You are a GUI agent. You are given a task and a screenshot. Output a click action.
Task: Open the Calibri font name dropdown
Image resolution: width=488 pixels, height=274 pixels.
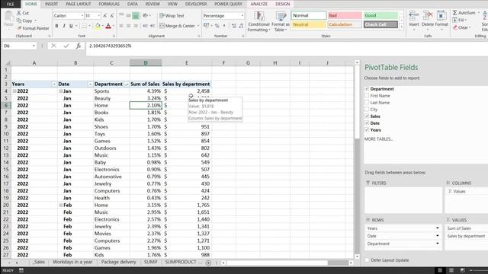point(82,15)
